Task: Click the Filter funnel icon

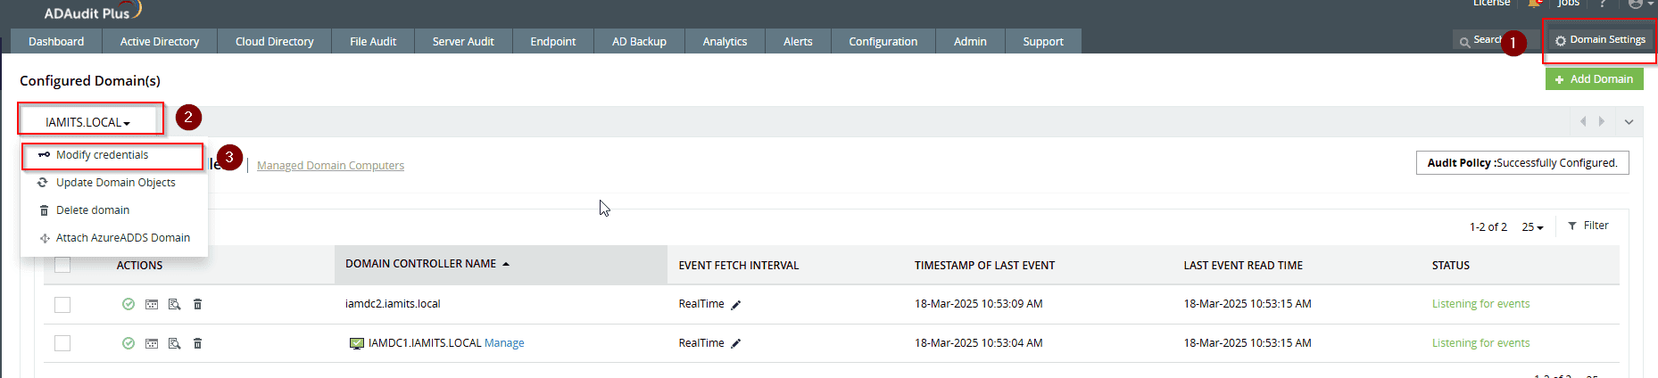Action: point(1572,226)
